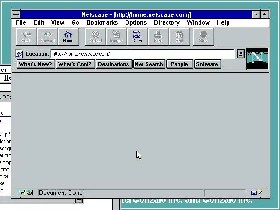Click the Net Search button

(149, 64)
